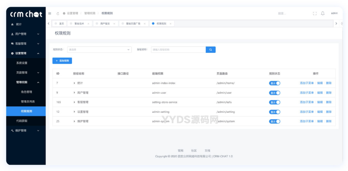The width and height of the screenshot is (348, 171).
Task: Toggle the 统计 rule status switch
Action: (x=275, y=83)
